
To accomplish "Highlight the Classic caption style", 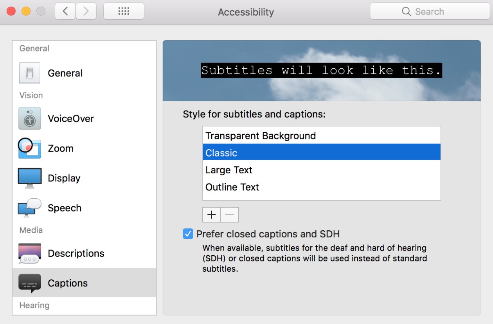I will 221,153.
